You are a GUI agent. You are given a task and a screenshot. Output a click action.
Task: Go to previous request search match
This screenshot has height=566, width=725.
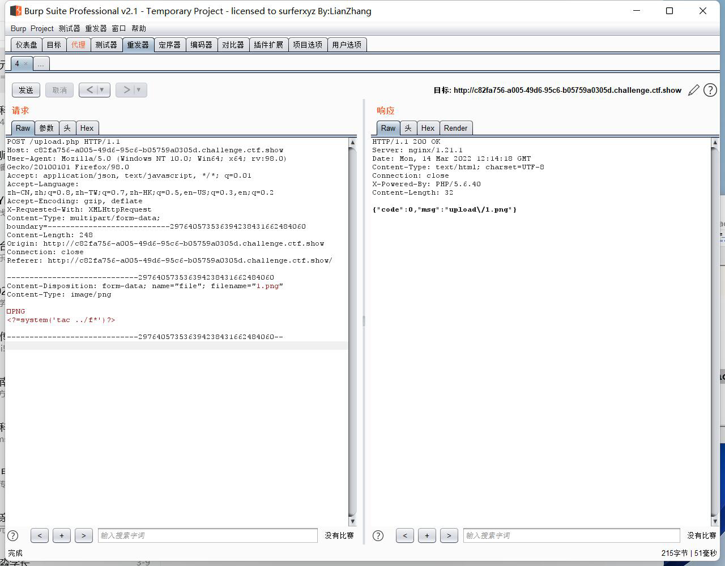40,535
